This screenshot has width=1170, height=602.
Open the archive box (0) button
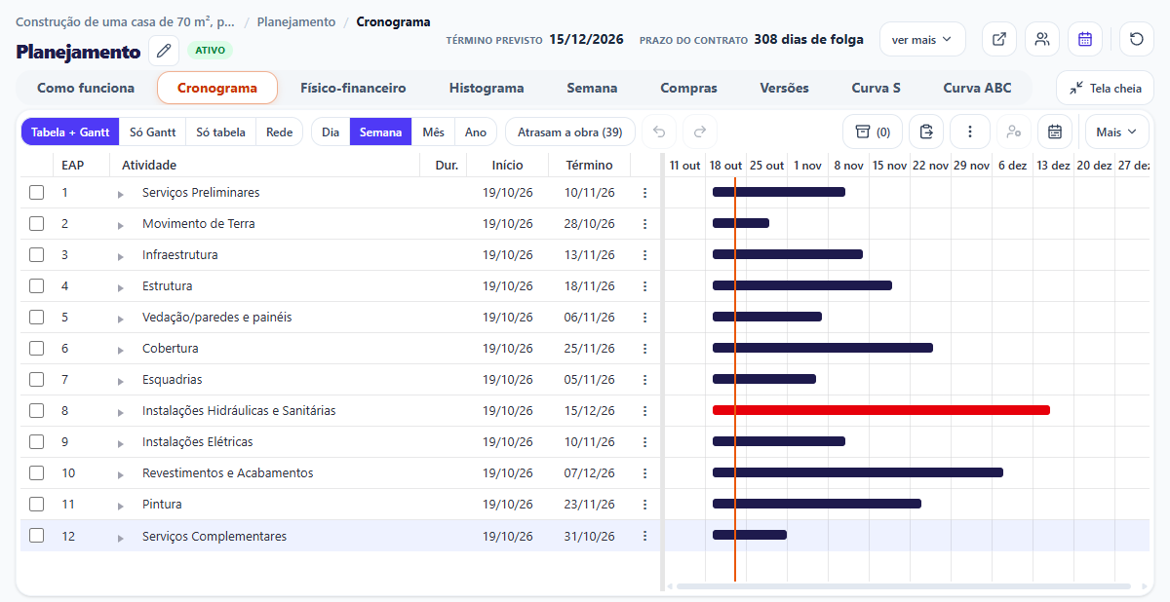tap(873, 132)
